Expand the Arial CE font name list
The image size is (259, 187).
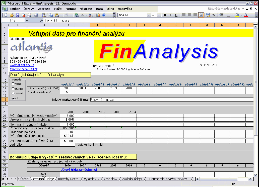(x=149, y=15)
